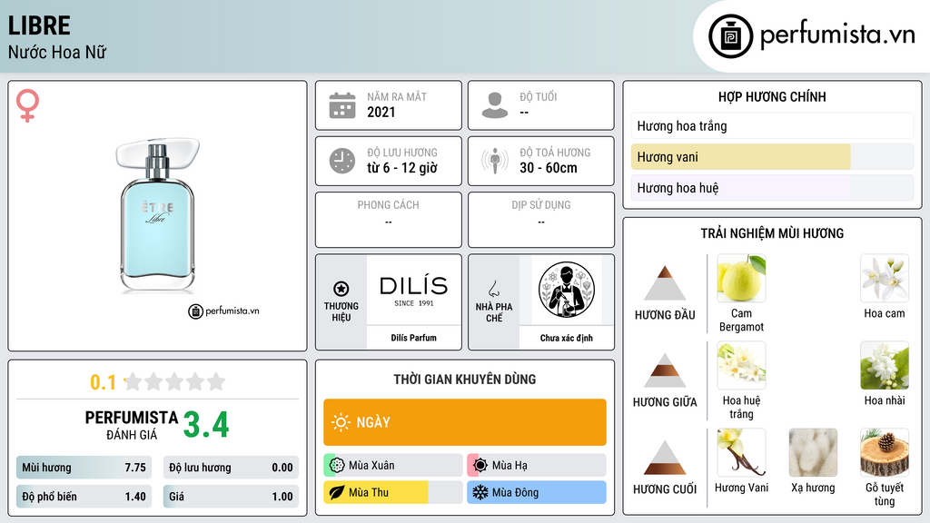Click the calendar icon beside Năm ra mắt

[342, 105]
